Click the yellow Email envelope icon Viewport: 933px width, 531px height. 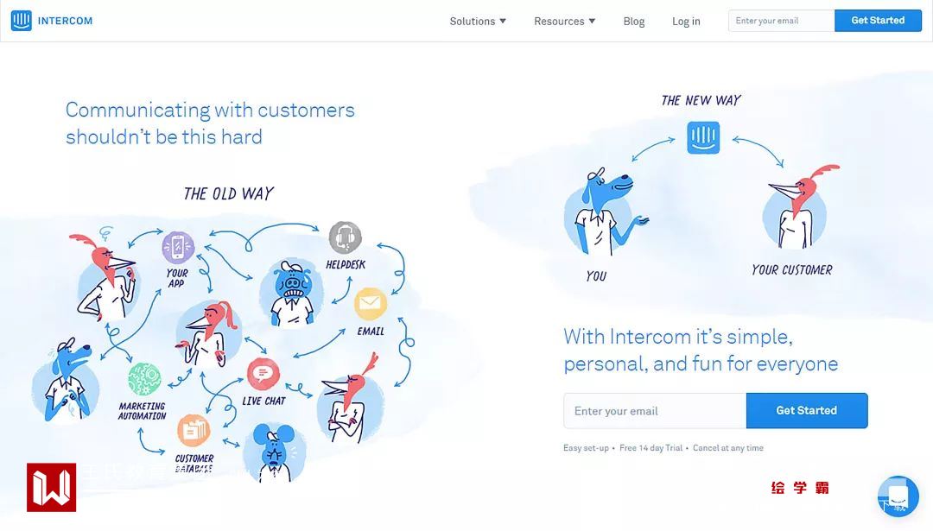tap(370, 304)
